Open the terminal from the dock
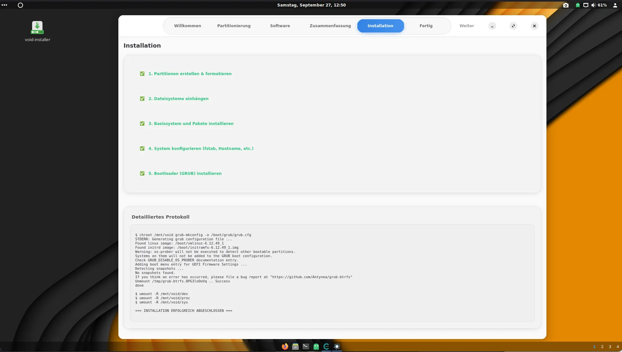 (x=305, y=346)
